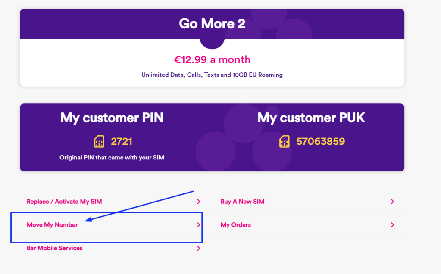Image resolution: width=441 pixels, height=274 pixels.
Task: Click the My customer PIN heading
Action: coord(112,118)
